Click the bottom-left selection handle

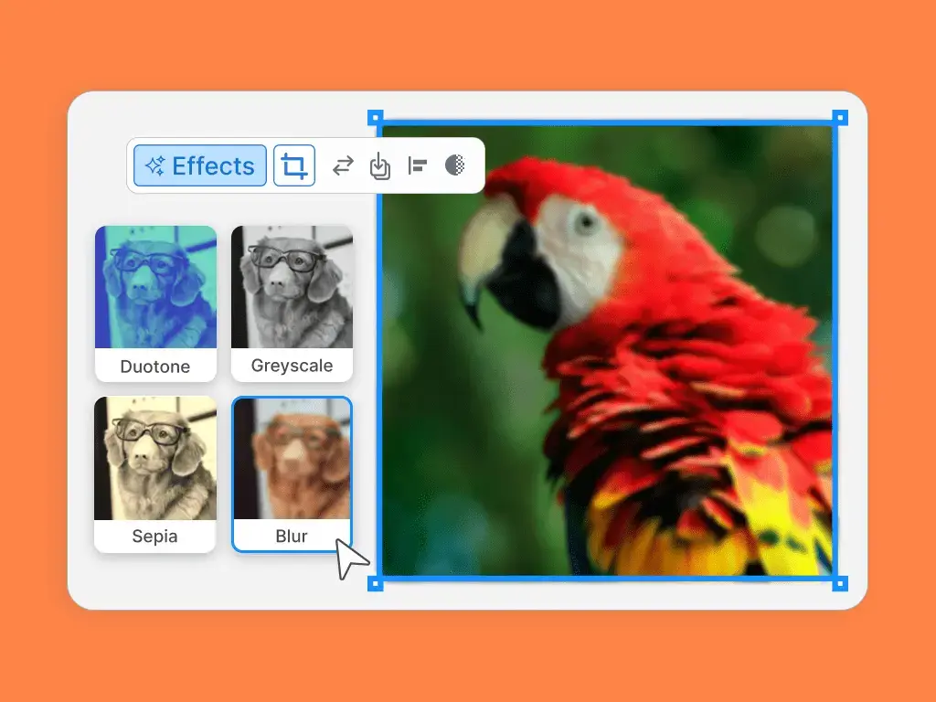tap(375, 583)
